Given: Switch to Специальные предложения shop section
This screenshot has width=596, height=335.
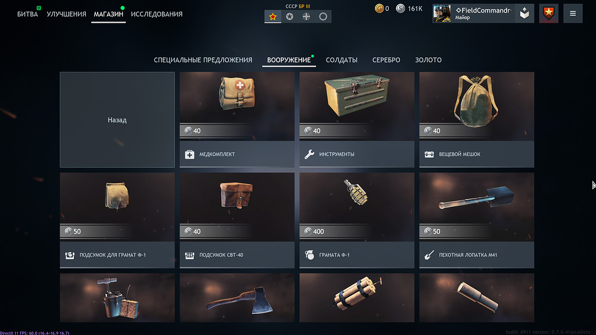Looking at the screenshot, I should coord(203,60).
